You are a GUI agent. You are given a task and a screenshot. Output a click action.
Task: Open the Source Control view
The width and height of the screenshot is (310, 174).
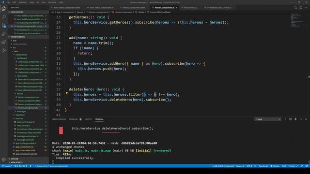coord(3,26)
